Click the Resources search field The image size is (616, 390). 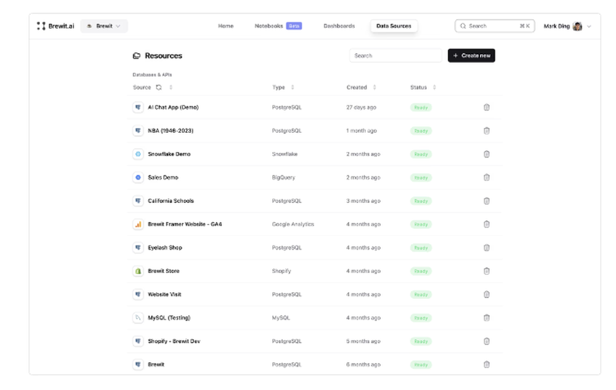coord(395,56)
